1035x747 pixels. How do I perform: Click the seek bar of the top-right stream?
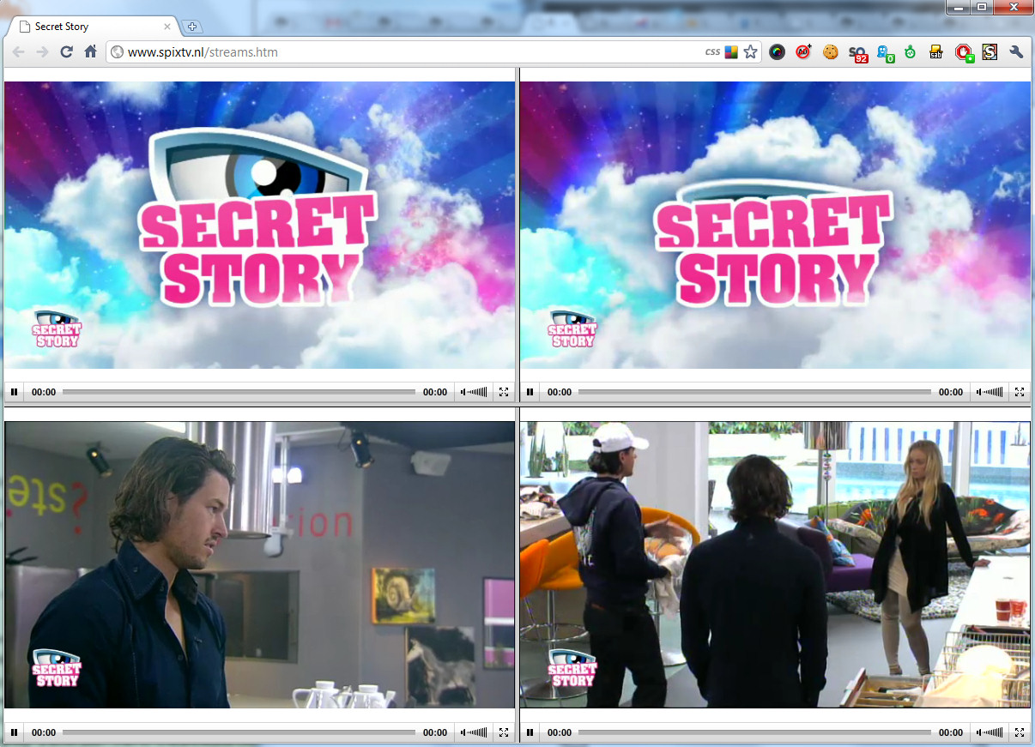(754, 392)
